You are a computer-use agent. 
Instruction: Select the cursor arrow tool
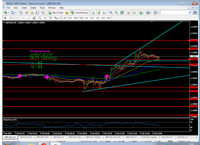pyautogui.click(x=5, y=18)
